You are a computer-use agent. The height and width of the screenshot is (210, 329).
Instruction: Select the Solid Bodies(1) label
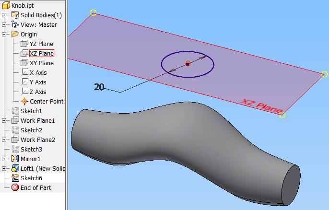(41, 15)
